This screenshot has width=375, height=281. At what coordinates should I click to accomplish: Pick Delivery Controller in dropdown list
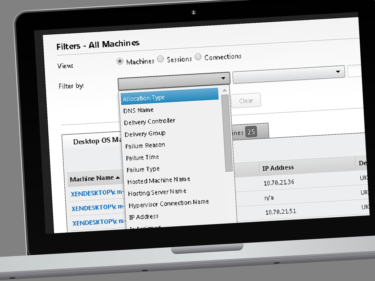click(x=149, y=121)
